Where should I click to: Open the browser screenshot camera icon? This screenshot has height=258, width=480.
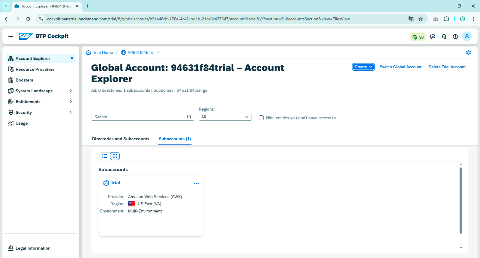[x=436, y=19]
